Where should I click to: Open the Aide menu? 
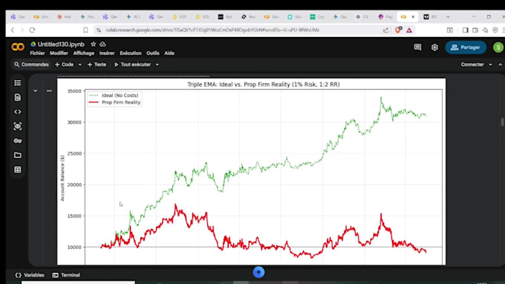click(x=169, y=53)
